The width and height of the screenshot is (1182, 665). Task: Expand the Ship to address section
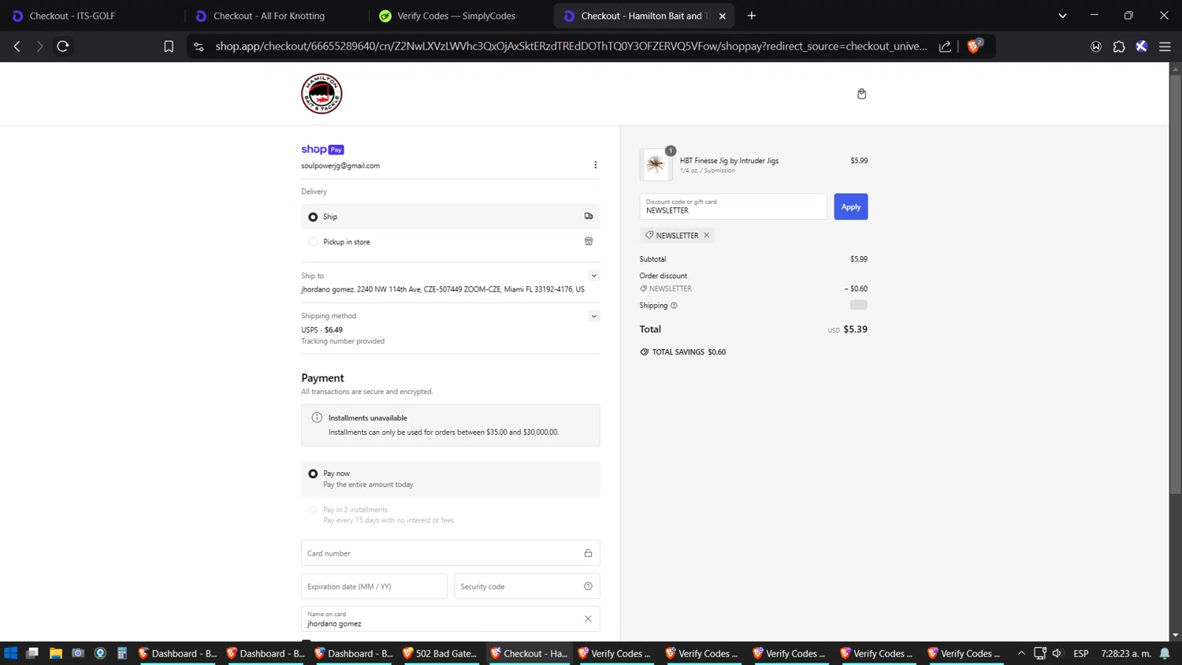pyautogui.click(x=594, y=276)
